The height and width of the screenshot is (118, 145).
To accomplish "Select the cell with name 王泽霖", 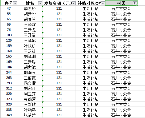I will point(30,24).
